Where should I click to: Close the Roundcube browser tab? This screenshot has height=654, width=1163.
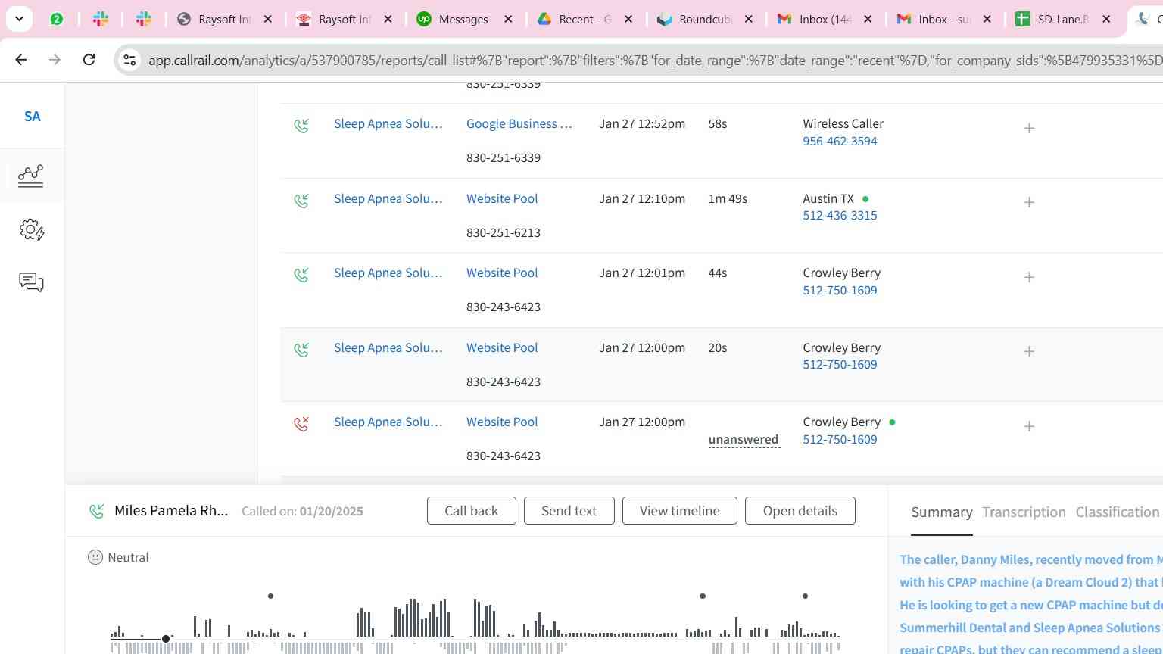click(x=749, y=19)
